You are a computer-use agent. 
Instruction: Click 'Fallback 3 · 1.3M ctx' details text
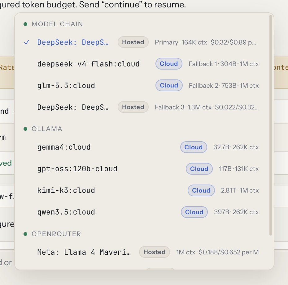[207, 107]
